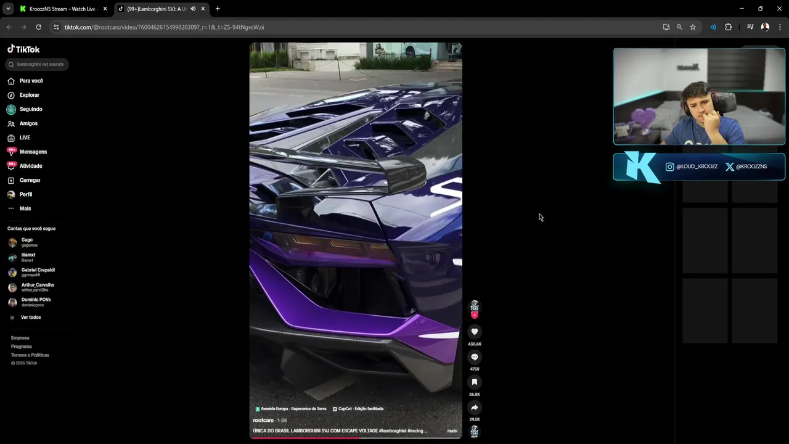Open the Para você feed

click(25, 81)
